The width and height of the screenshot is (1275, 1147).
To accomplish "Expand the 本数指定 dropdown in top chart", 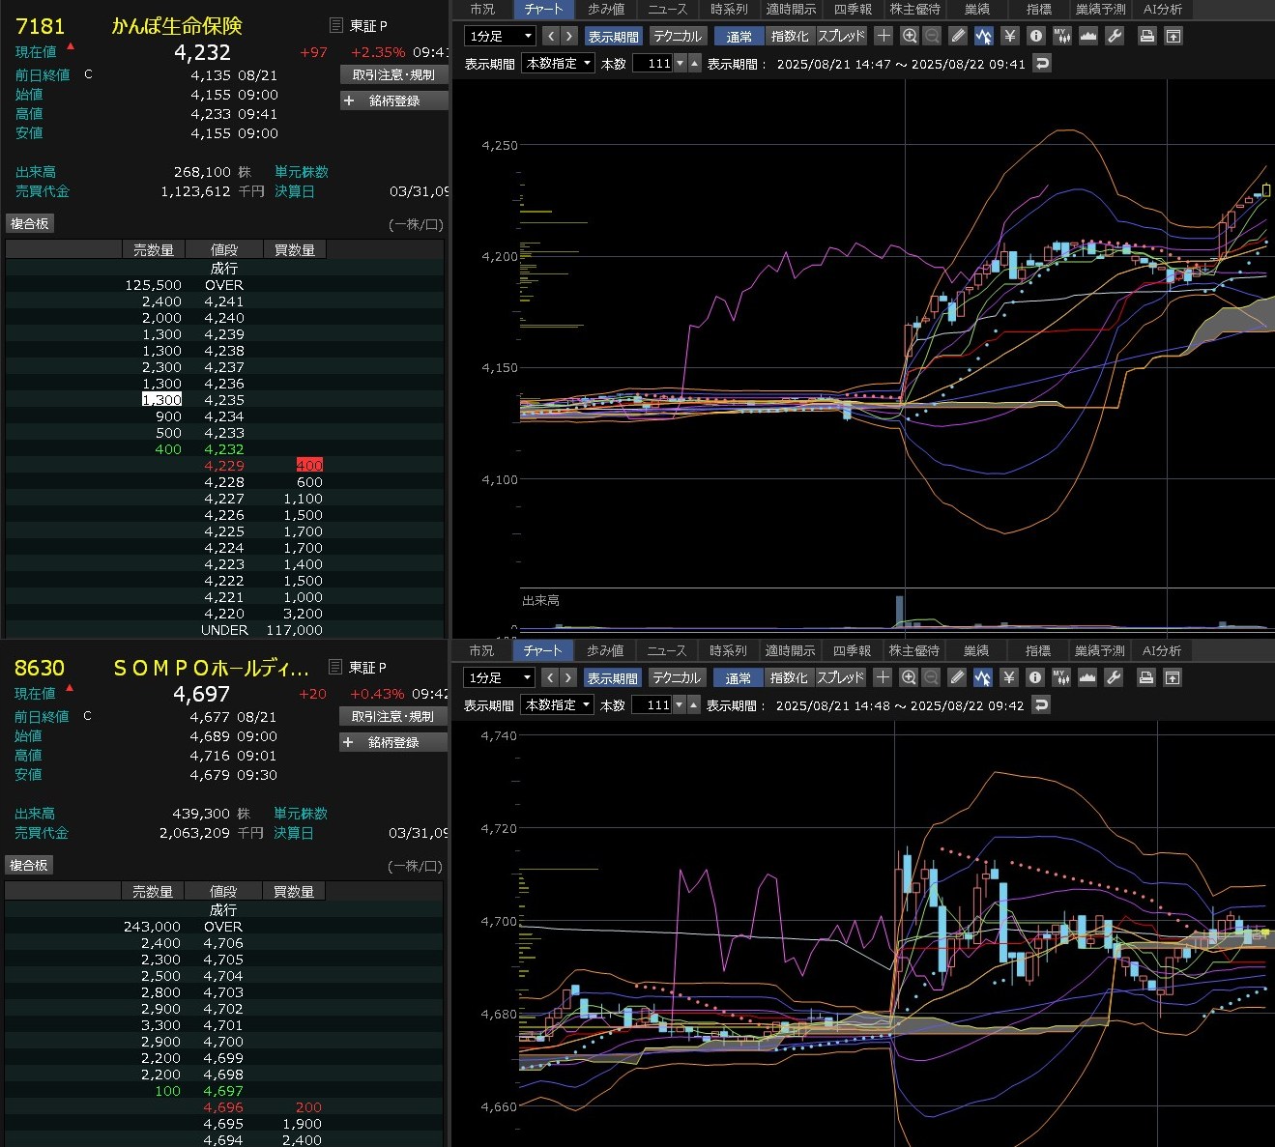I will pyautogui.click(x=558, y=64).
